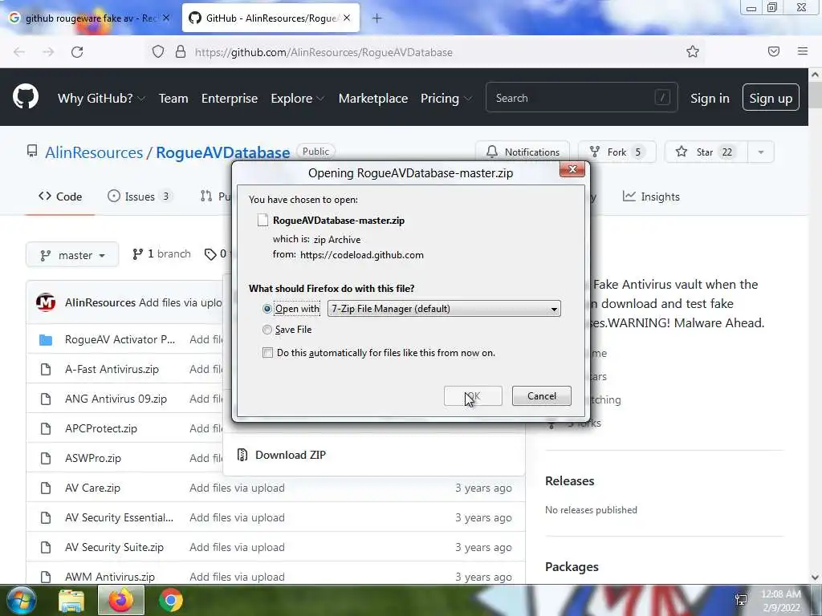
Task: Open APCProtect.zip file entry
Action: click(100, 428)
